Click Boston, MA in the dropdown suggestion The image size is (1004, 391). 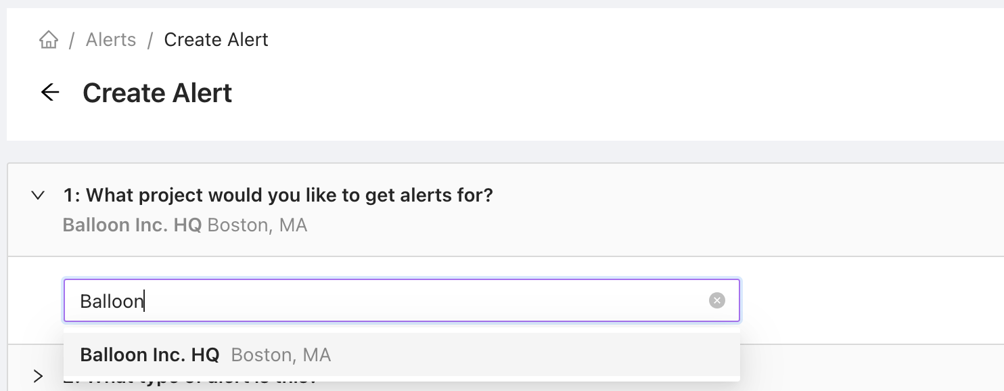tap(281, 354)
